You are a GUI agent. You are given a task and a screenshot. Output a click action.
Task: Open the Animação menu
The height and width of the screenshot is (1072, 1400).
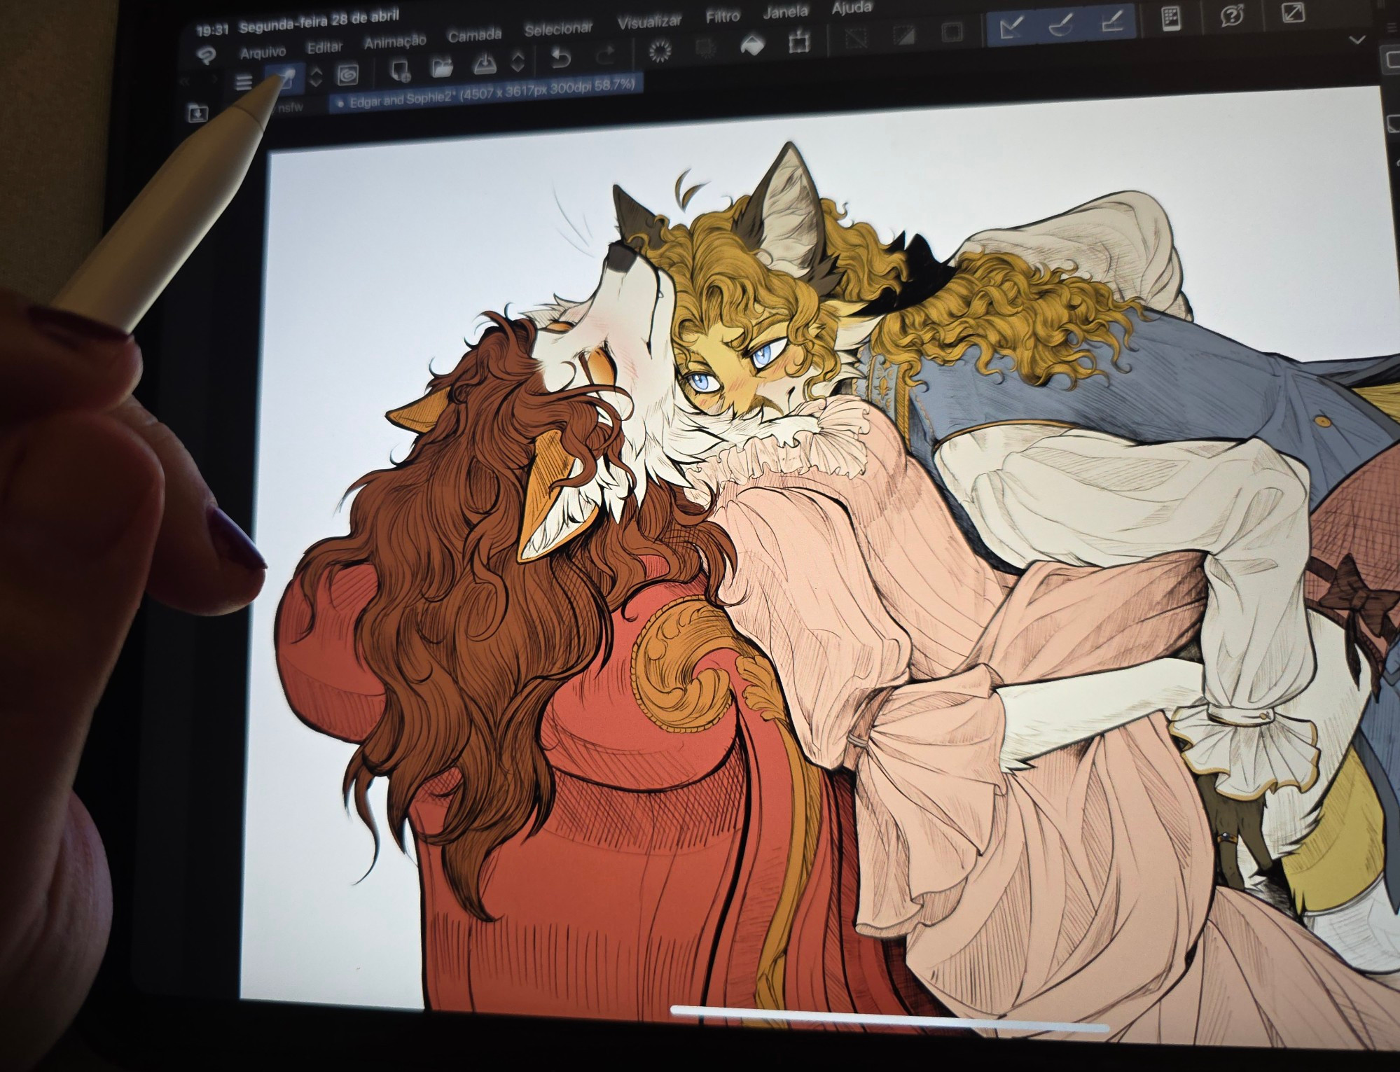point(395,41)
